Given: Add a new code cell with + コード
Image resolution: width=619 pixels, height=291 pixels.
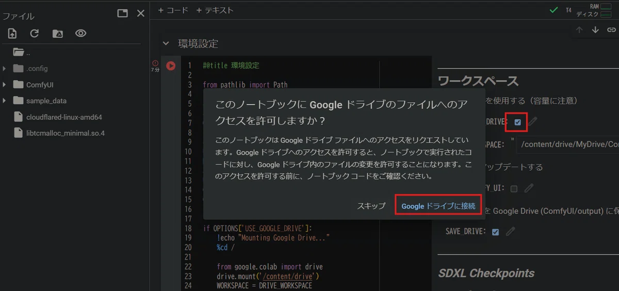Looking at the screenshot, I should (173, 10).
